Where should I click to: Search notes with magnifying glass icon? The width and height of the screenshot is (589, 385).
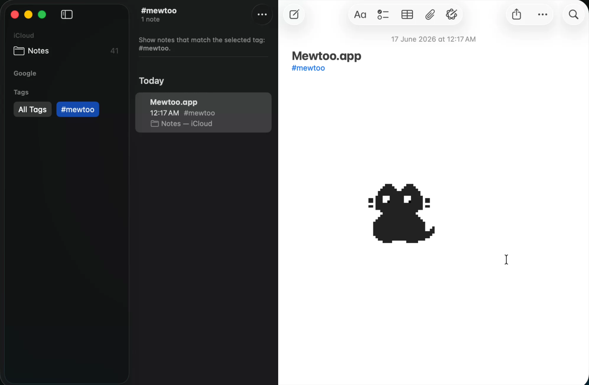[573, 14]
